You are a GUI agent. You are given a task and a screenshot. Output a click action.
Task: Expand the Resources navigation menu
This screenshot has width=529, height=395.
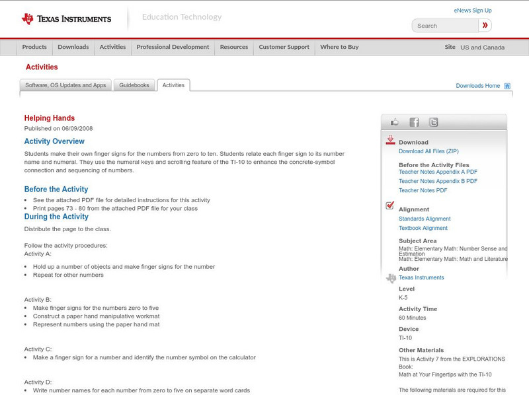[234, 48]
